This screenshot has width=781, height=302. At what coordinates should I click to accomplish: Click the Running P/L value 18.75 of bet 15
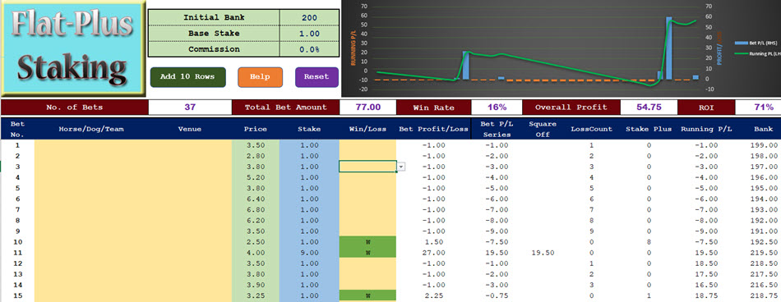[x=706, y=295]
